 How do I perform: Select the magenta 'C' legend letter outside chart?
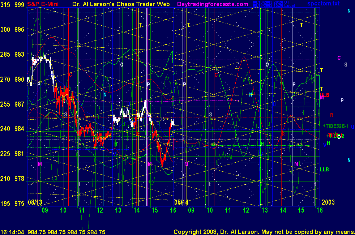point(339,58)
